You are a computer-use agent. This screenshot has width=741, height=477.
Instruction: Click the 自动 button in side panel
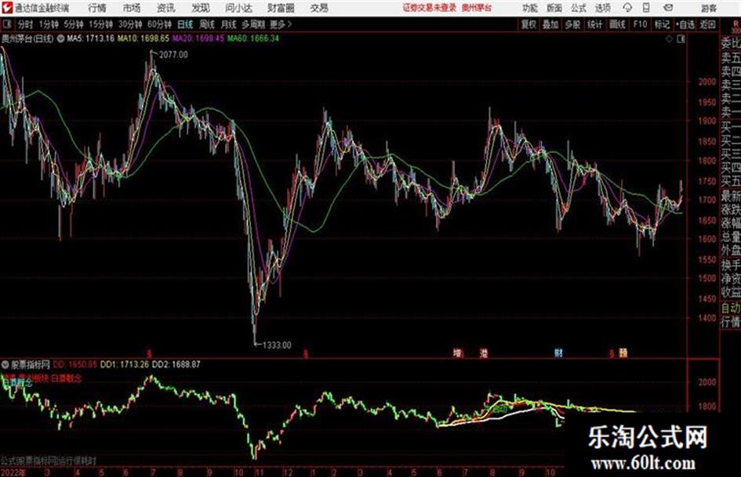731,308
